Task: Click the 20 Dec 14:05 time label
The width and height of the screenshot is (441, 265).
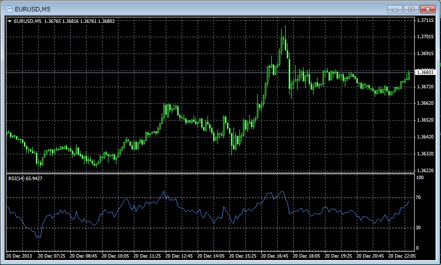Action: click(x=211, y=257)
